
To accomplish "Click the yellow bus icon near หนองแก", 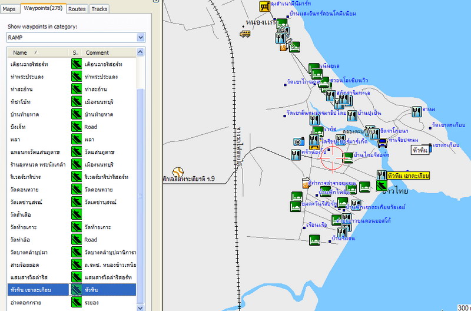I will (x=245, y=34).
